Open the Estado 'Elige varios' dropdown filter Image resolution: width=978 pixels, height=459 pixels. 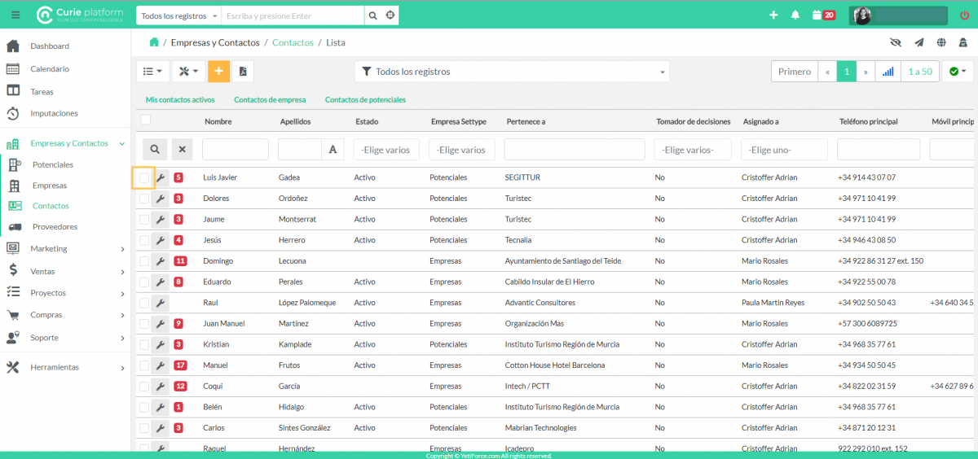click(386, 150)
